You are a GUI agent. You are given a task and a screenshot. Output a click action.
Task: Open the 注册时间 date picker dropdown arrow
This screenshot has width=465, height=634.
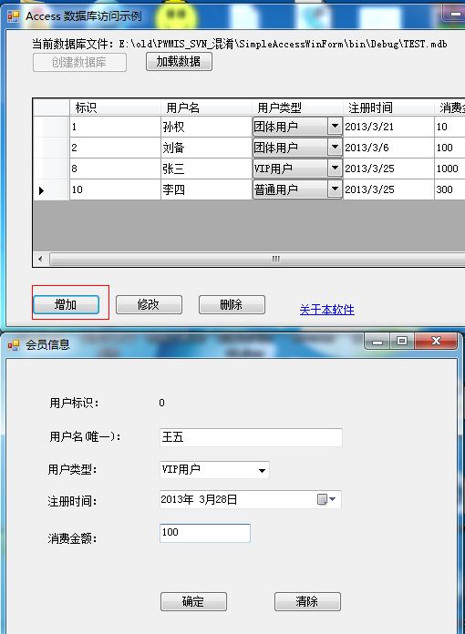333,499
